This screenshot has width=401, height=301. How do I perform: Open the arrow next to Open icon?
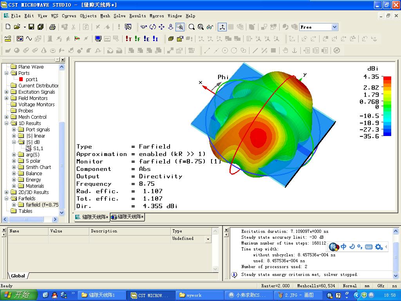click(25, 27)
